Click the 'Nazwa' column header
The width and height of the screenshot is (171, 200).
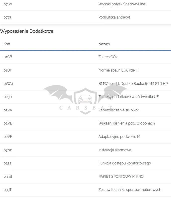click(x=104, y=44)
